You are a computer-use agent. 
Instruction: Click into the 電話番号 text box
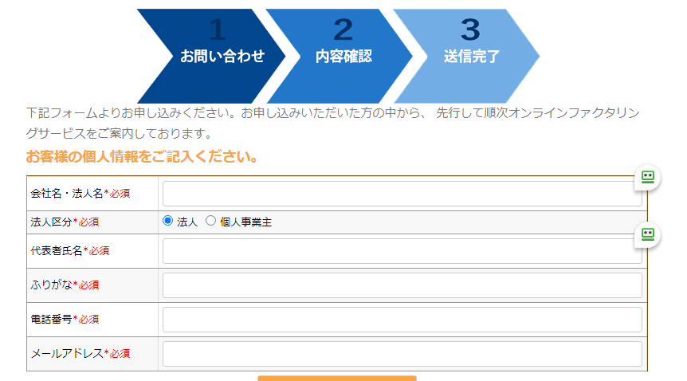click(x=402, y=320)
